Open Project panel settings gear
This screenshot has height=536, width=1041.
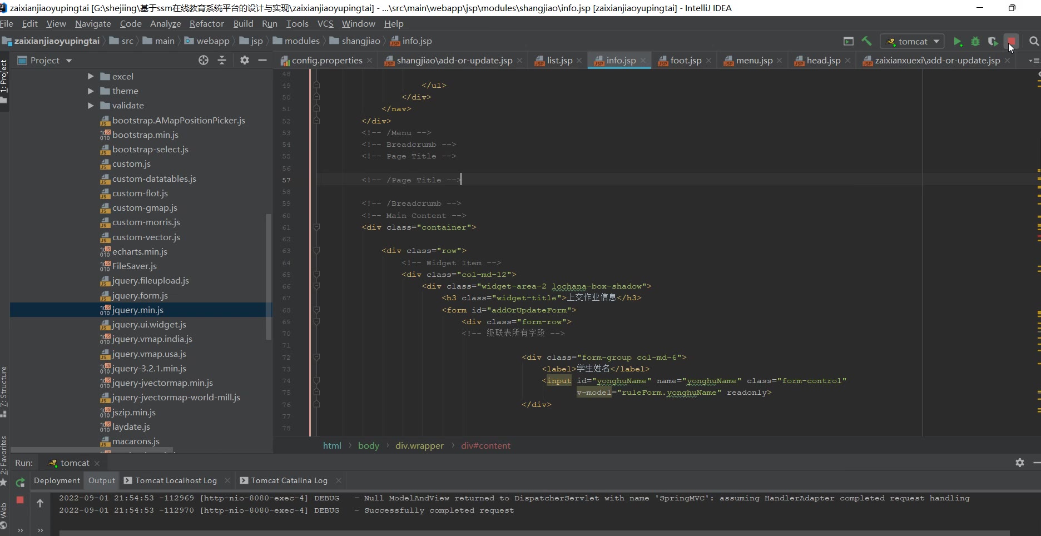tap(244, 60)
